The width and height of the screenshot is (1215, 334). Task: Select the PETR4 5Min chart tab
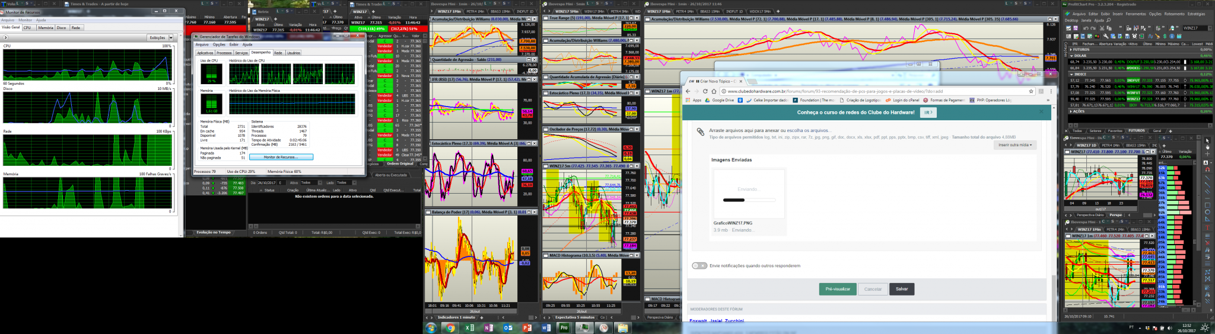pyautogui.click(x=619, y=11)
